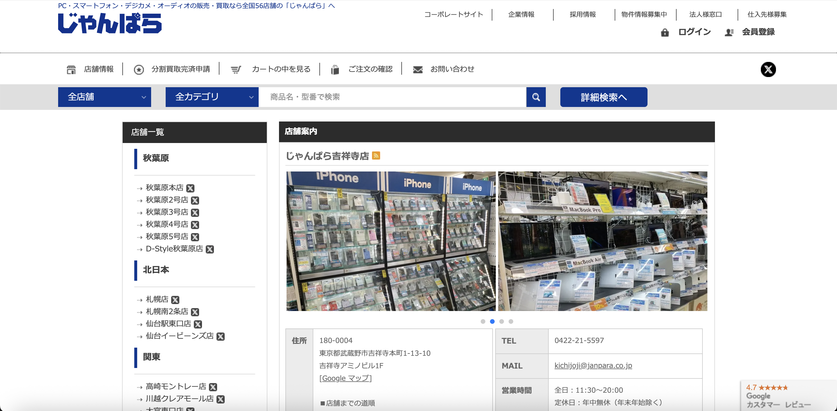Click the search magnifier button
This screenshot has width=837, height=411.
(536, 97)
